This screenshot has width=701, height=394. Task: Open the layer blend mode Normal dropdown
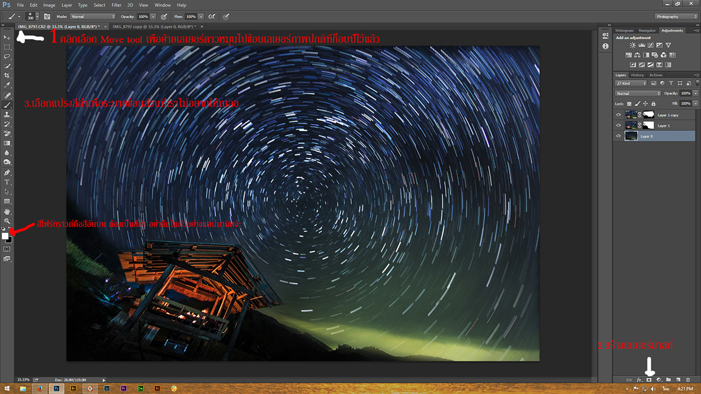pos(638,94)
